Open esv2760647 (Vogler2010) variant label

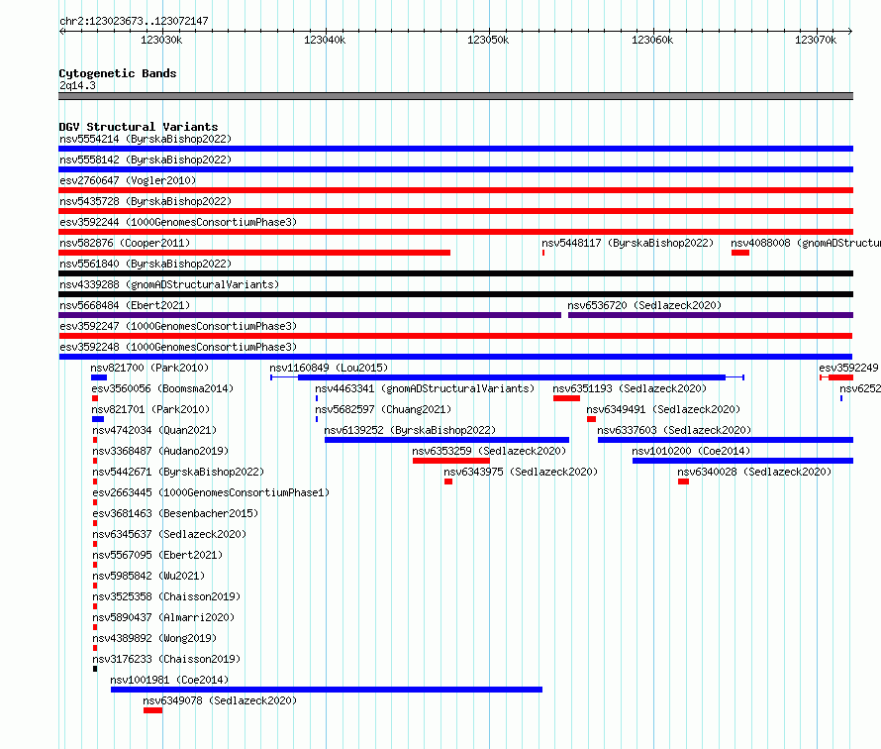(128, 180)
